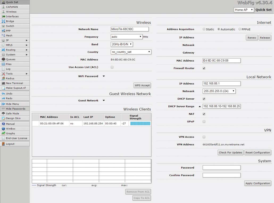Open the Interfaces icon
Screen dimensions: 274x203
[3, 16]
